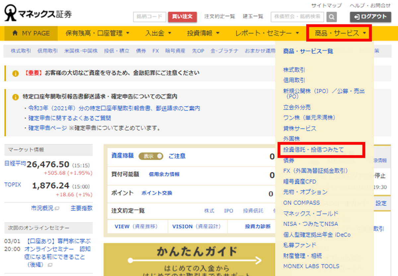Image resolution: width=398 pixels, height=276 pixels.
Task: Open the 信用余力情報 link
Action: 164,174
